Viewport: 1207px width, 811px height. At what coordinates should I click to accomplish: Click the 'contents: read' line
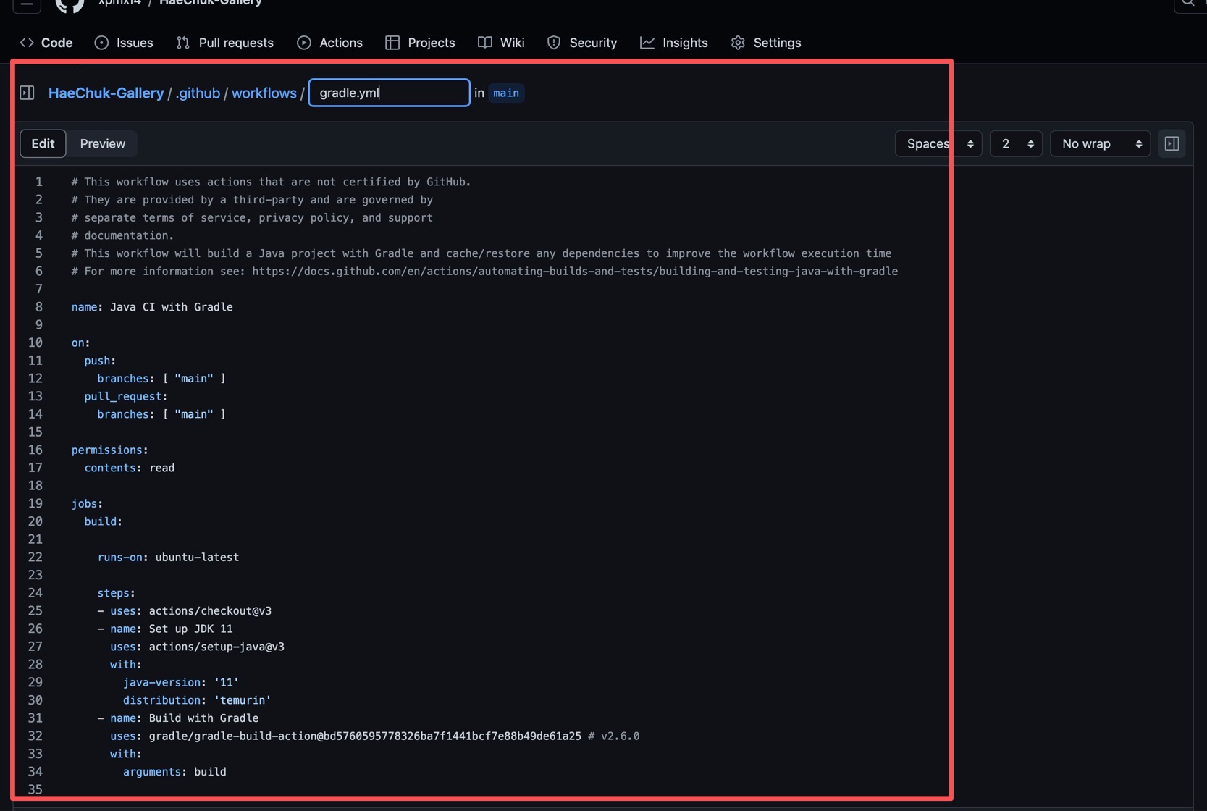(x=130, y=468)
